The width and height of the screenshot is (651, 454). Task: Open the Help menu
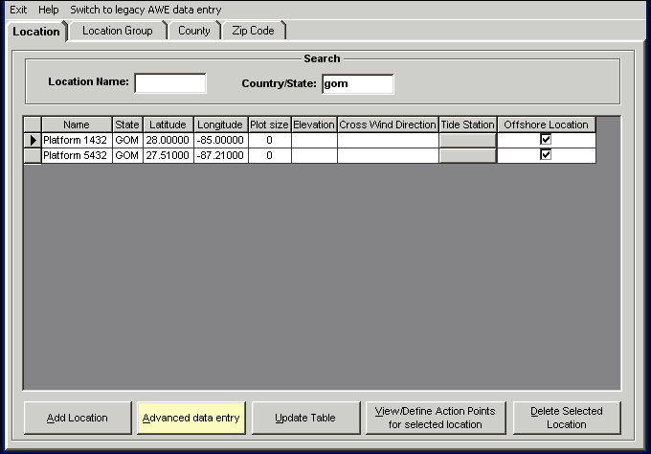point(48,10)
